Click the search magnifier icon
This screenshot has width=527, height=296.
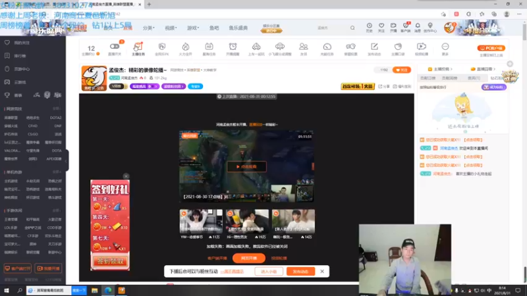tap(352, 28)
